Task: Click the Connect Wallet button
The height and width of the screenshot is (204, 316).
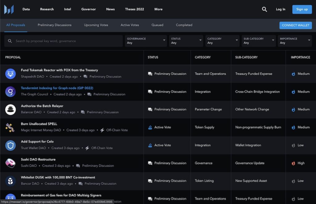Action: pyautogui.click(x=295, y=25)
